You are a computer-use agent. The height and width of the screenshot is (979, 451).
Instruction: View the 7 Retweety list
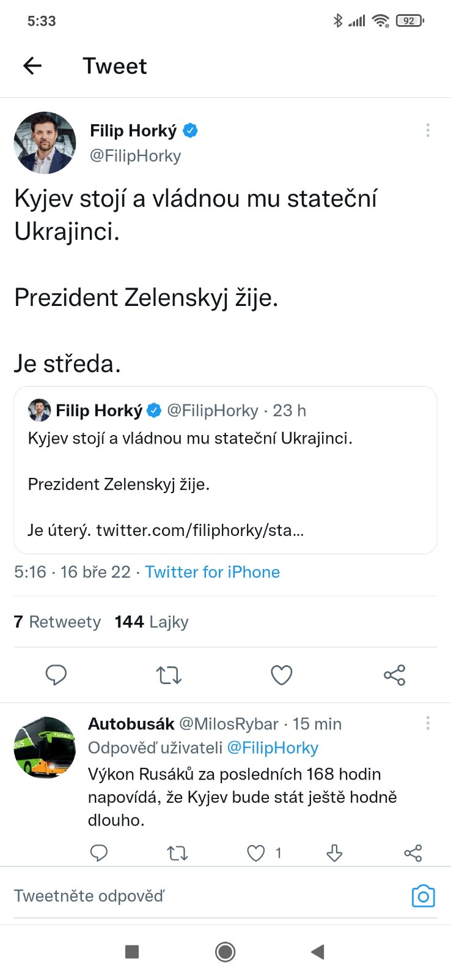click(x=57, y=622)
